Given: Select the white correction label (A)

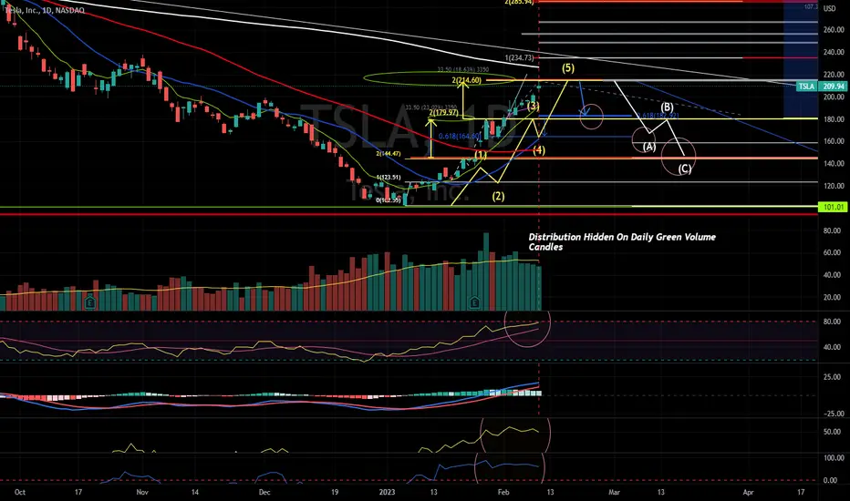Looking at the screenshot, I should click(x=648, y=147).
